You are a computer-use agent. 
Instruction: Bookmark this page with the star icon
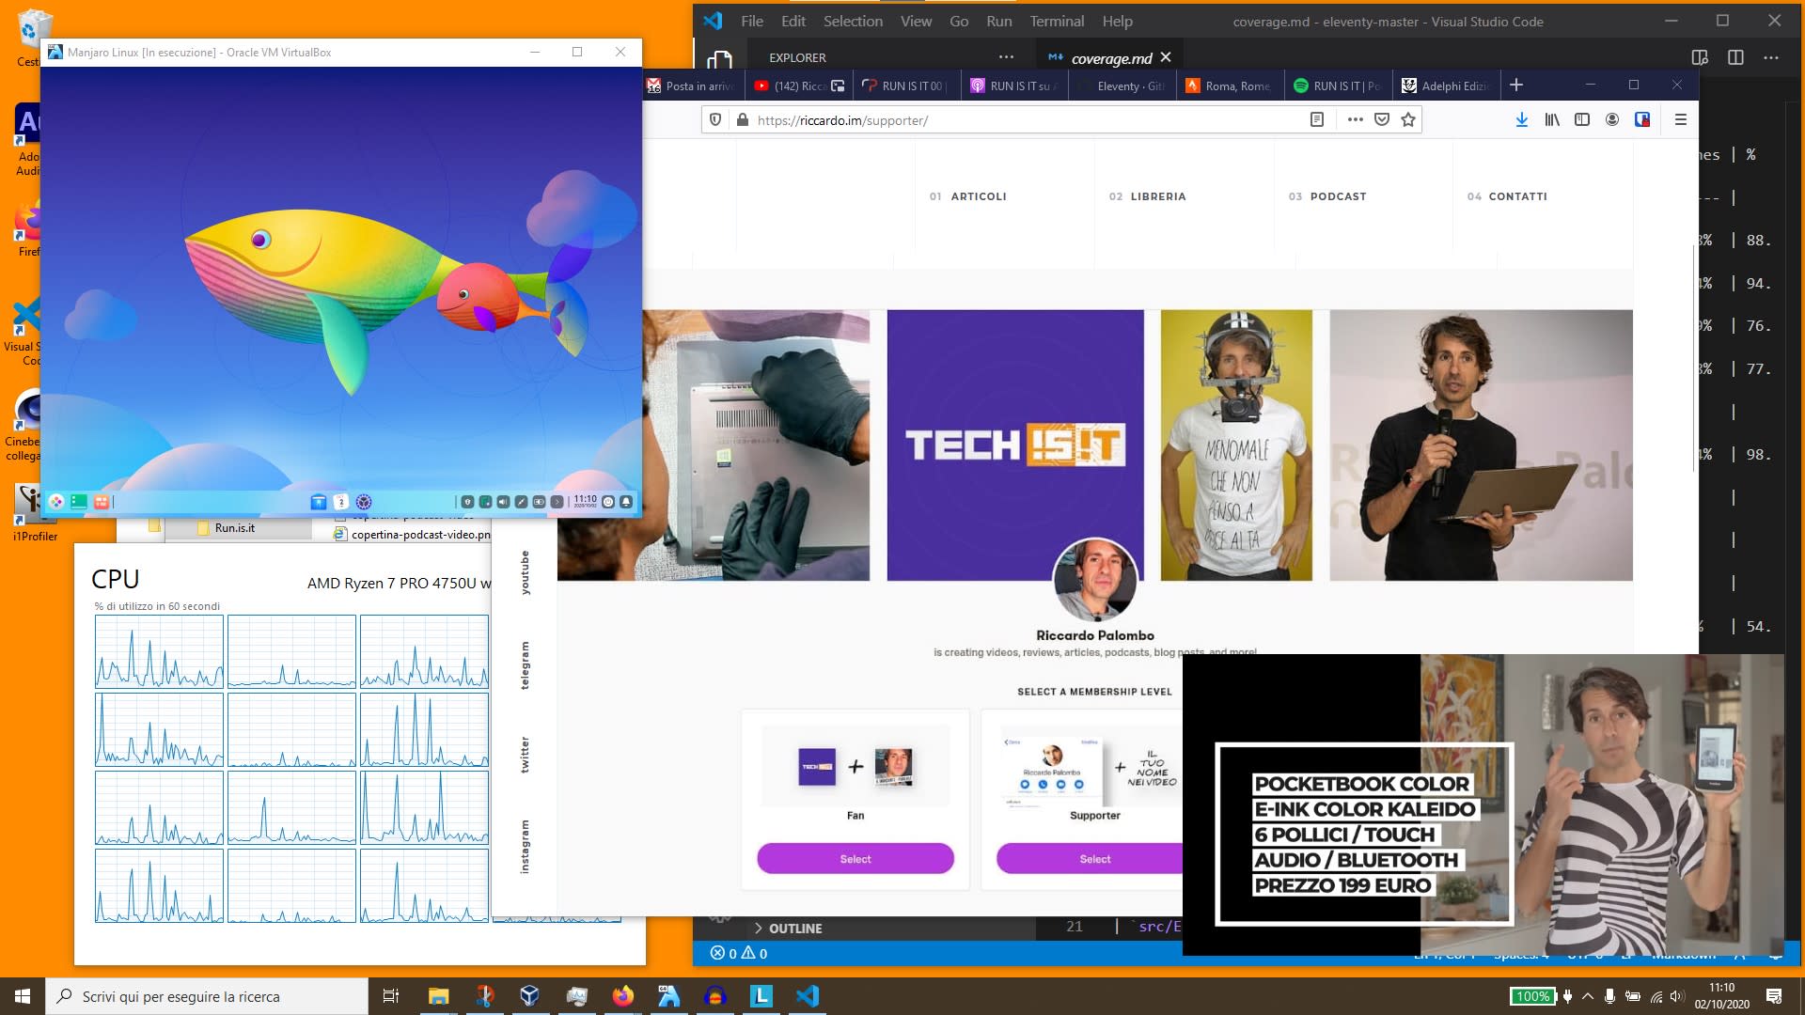click(x=1408, y=120)
